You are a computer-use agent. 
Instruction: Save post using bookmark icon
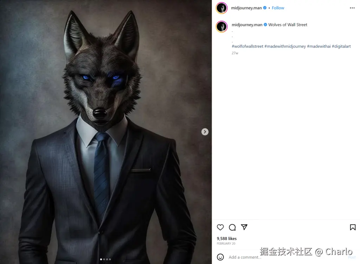353,227
